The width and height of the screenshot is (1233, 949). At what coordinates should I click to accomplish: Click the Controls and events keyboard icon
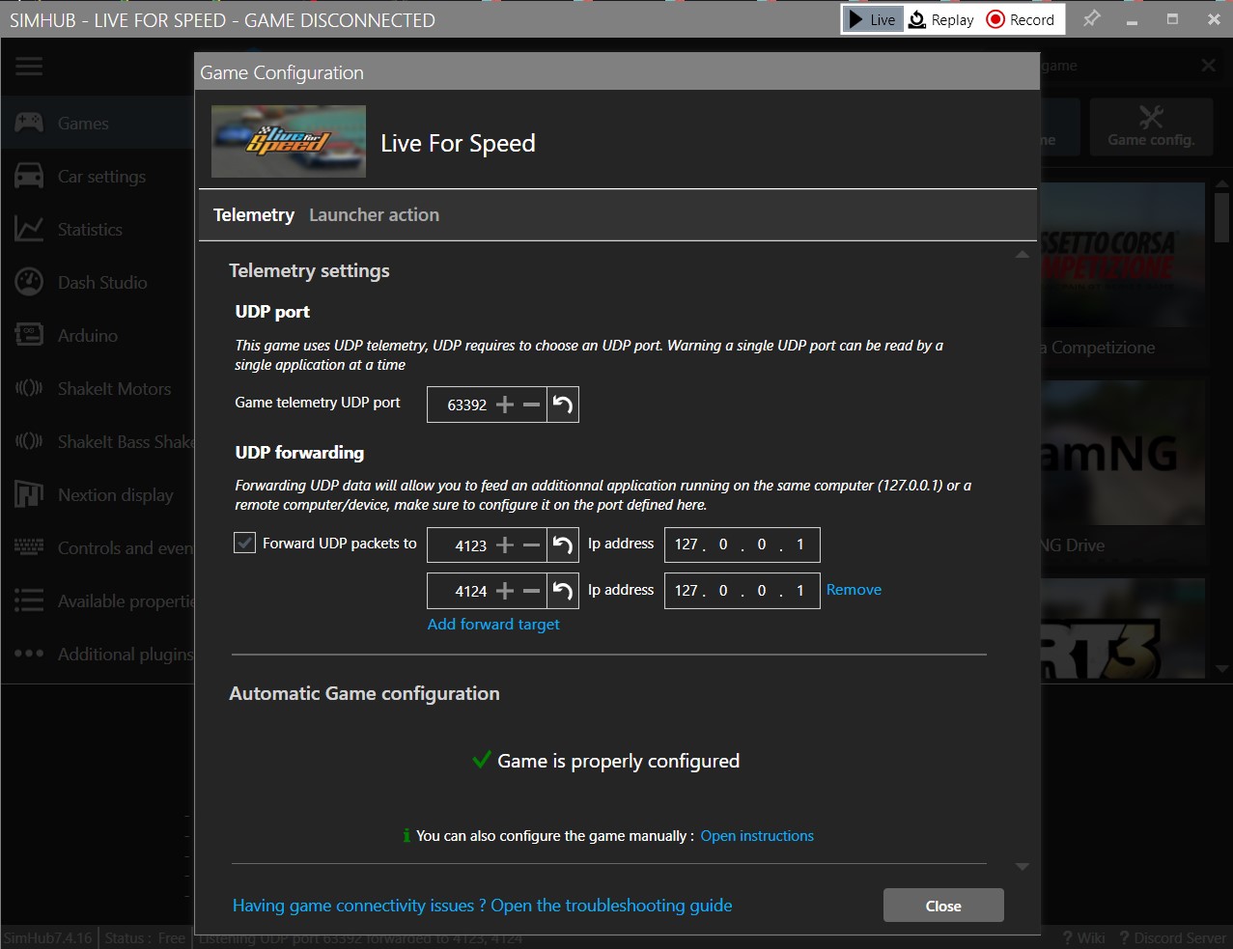(29, 547)
